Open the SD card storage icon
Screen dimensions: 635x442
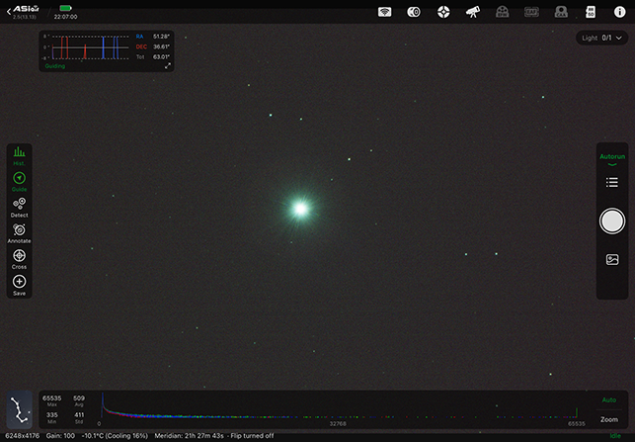591,12
